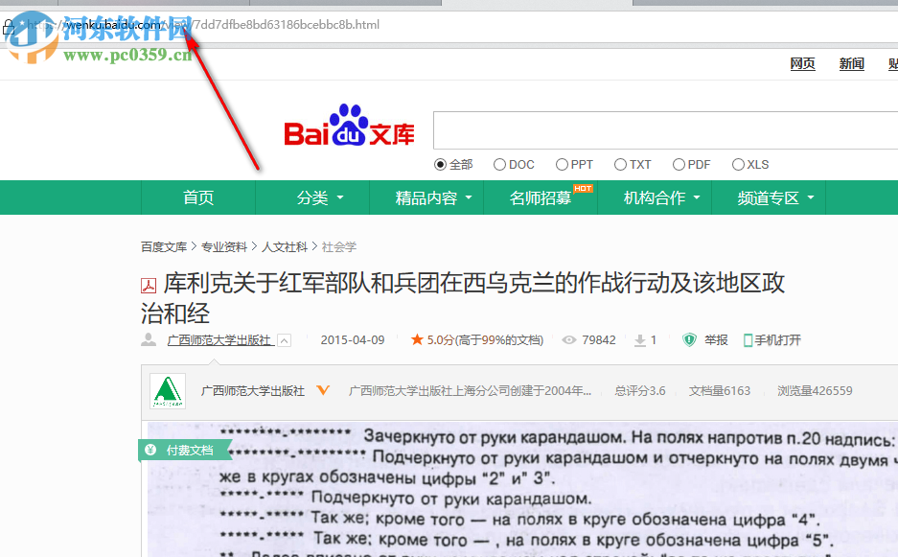The image size is (898, 557).
Task: Click the publisher description ending 创建于2004年
Action: (470, 391)
